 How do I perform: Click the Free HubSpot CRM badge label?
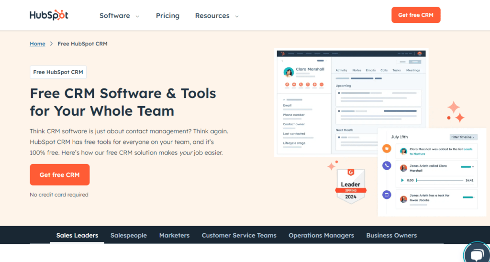pos(58,72)
